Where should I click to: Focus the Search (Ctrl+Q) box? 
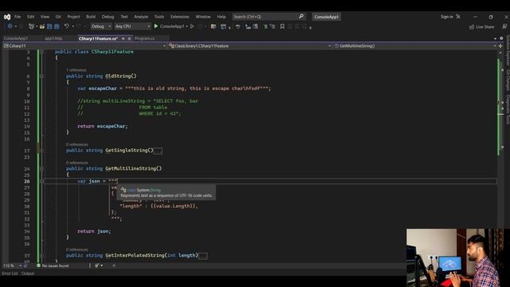269,17
